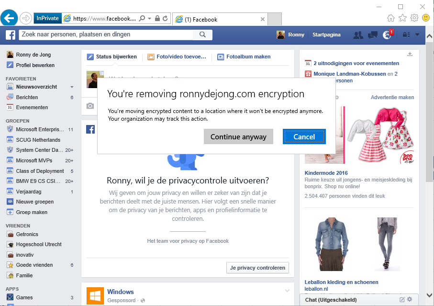Screen dimensions: 434x306
Task: Expand the Windows sponsored post chevron
Action: pos(287,291)
